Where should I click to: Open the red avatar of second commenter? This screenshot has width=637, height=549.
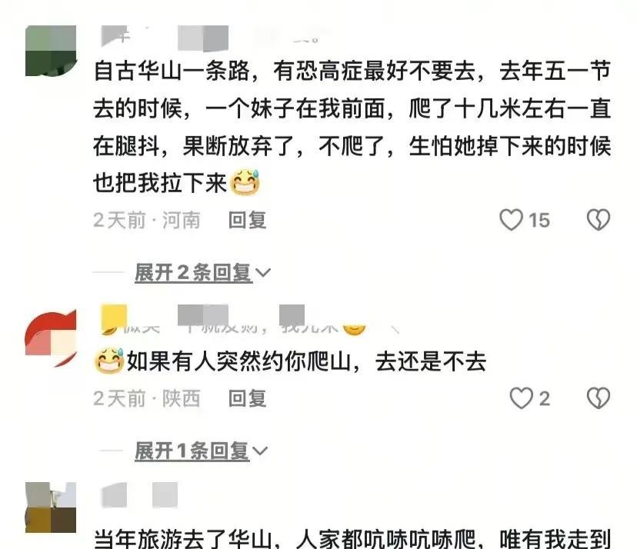pos(51,338)
